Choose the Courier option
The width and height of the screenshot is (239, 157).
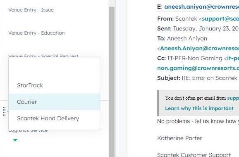pyautogui.click(x=54, y=102)
